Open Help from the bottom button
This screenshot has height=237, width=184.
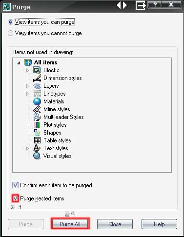(x=159, y=224)
